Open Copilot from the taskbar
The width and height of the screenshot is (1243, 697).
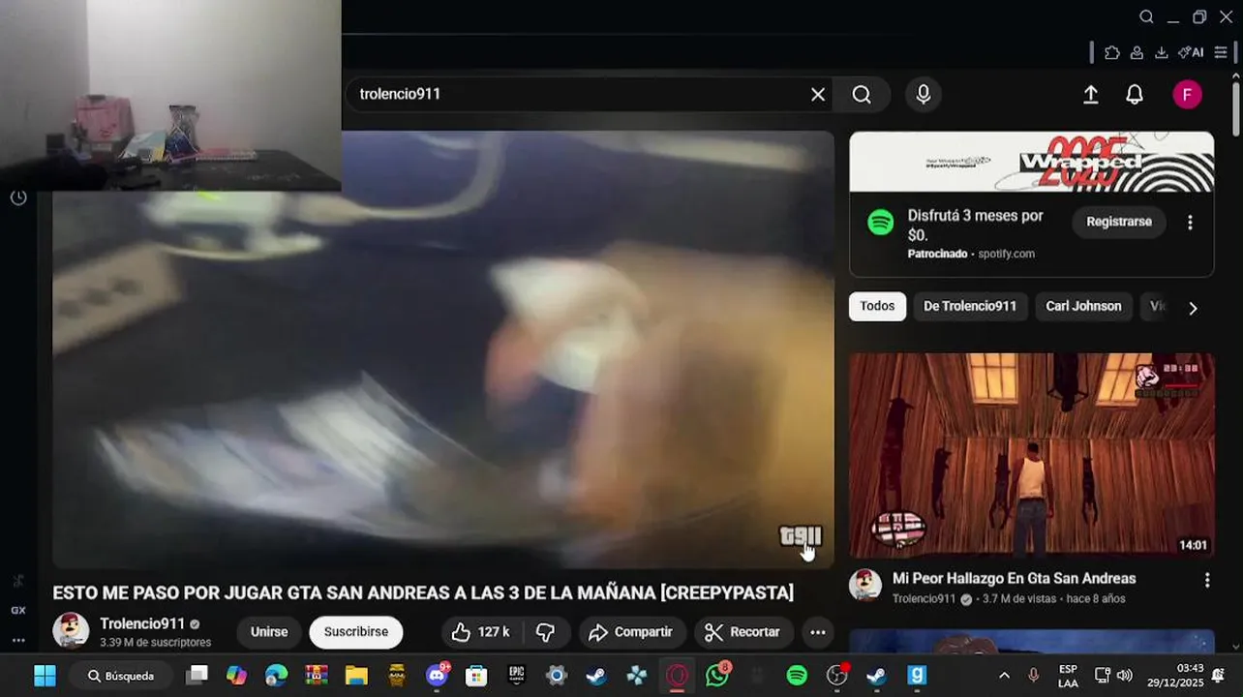[237, 676]
